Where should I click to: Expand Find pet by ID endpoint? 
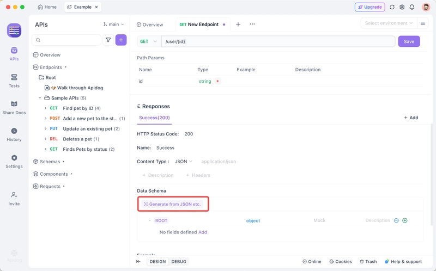(x=46, y=108)
